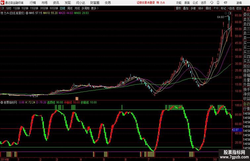
Task: Click the 6.54 low price label
Action: click(x=35, y=96)
